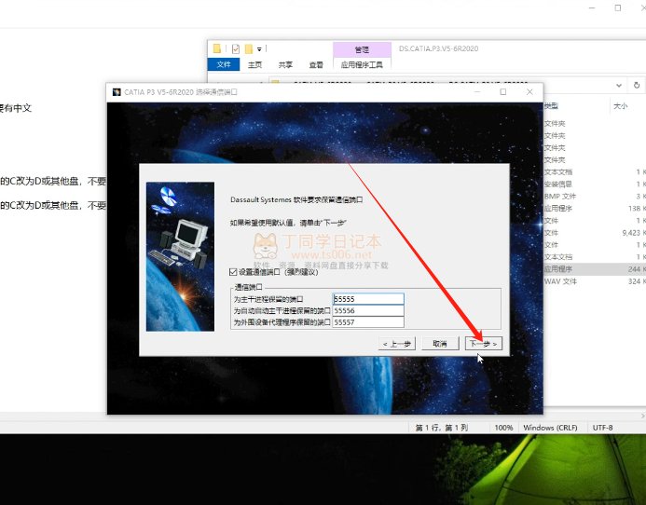This screenshot has height=505, width=646.
Task: Select the highlighted 应用程序 244 K row
Action: (x=595, y=269)
